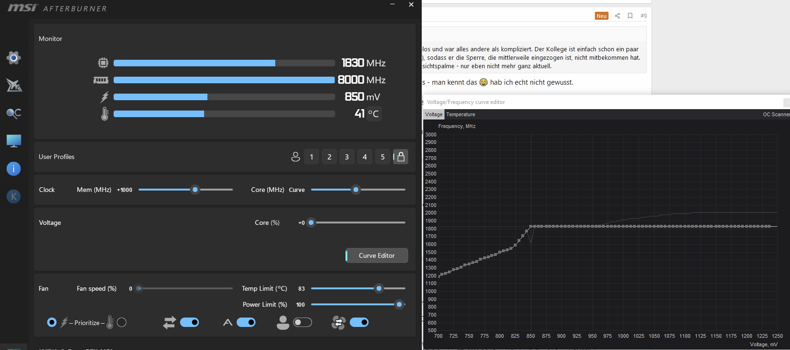This screenshot has height=350, width=790.
Task: Click the temperature thermometer icon in Monitor
Action: click(105, 113)
